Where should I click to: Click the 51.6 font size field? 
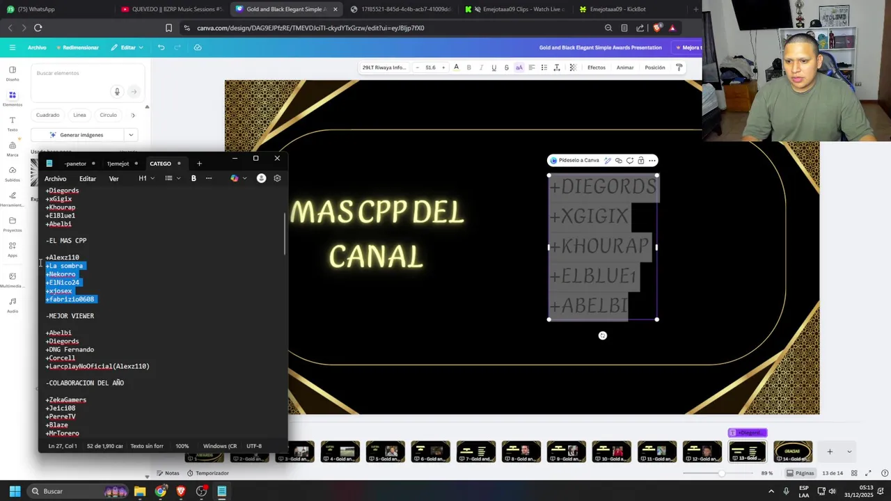[430, 67]
